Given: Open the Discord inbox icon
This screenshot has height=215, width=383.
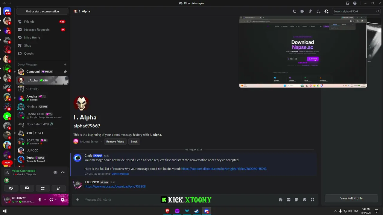Looking at the screenshot, I should click(x=348, y=3).
